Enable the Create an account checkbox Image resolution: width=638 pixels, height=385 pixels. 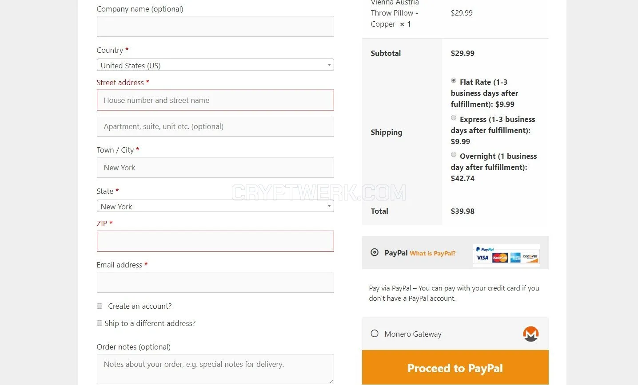[x=100, y=306]
